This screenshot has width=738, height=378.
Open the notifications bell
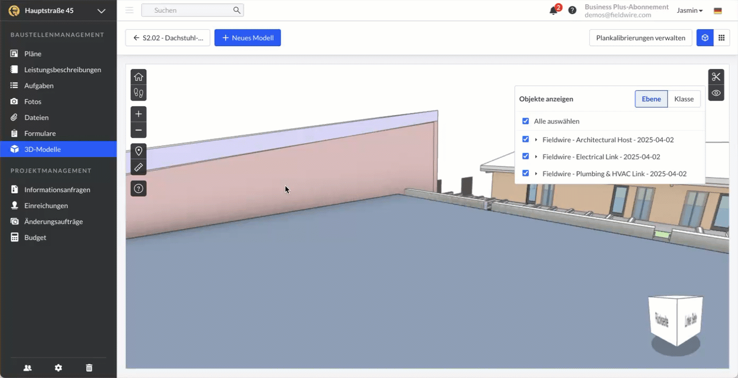tap(553, 11)
